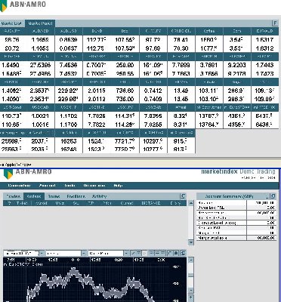Click the lock icon in chart toolbar
This screenshot has height=302, width=281.
pyautogui.click(x=176, y=253)
